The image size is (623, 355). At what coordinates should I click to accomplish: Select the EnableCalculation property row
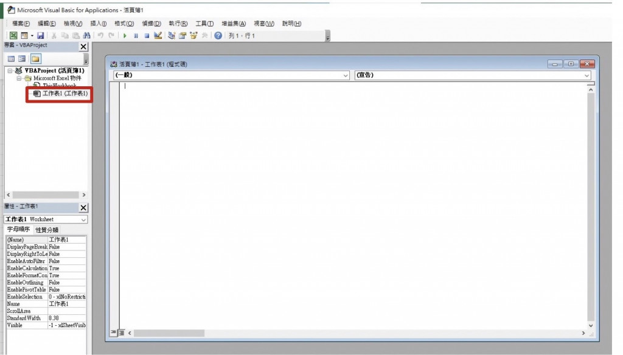tap(46, 269)
